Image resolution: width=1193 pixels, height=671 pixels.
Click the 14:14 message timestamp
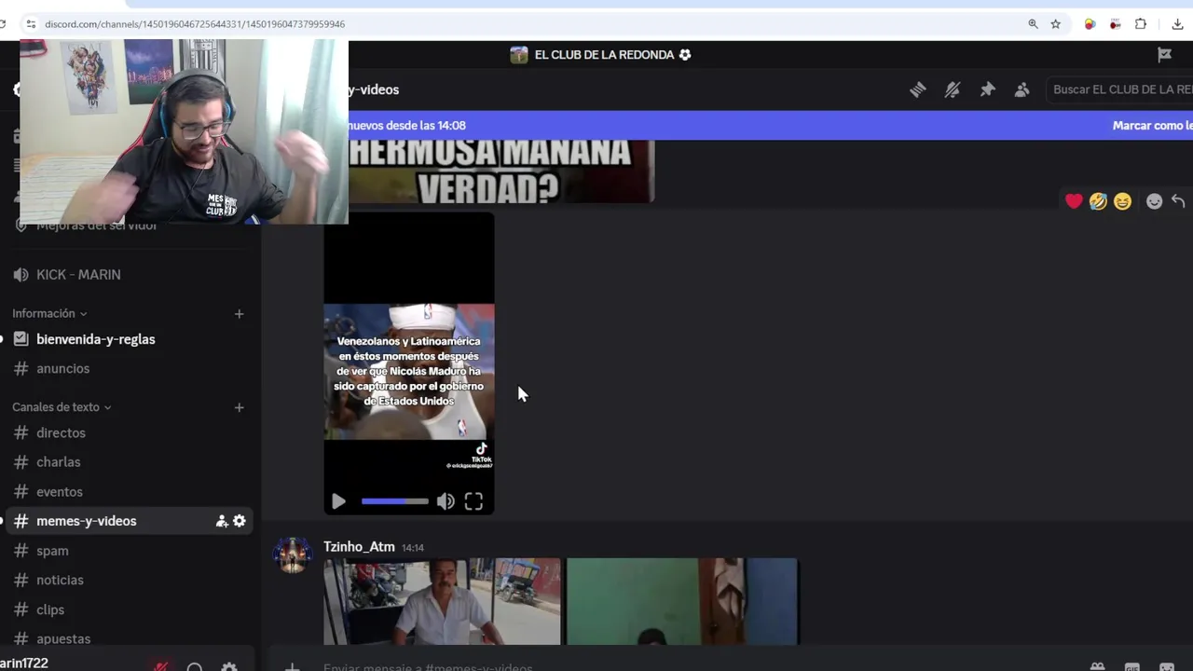click(x=413, y=548)
